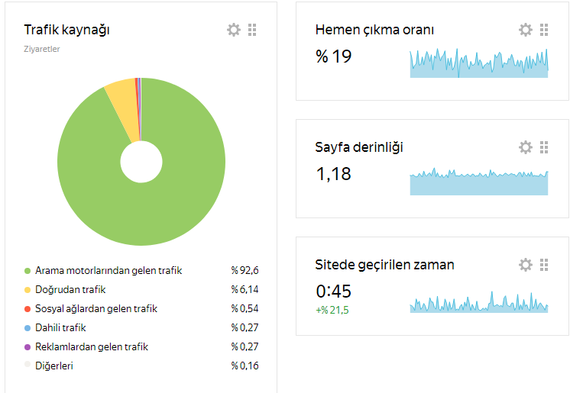The height and width of the screenshot is (393, 570).
Task: Open settings gear on Sayfa derinliği widget
Action: point(526,147)
